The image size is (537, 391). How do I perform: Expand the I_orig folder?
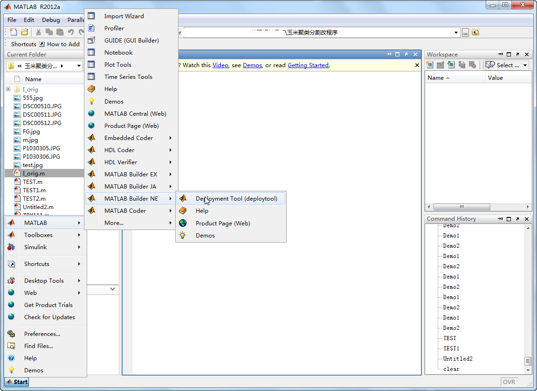click(8, 89)
